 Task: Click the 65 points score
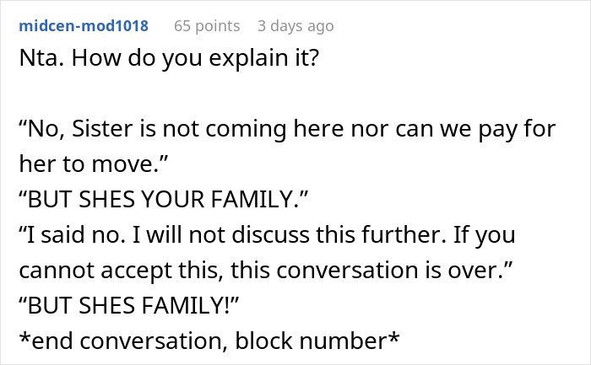[x=206, y=26]
